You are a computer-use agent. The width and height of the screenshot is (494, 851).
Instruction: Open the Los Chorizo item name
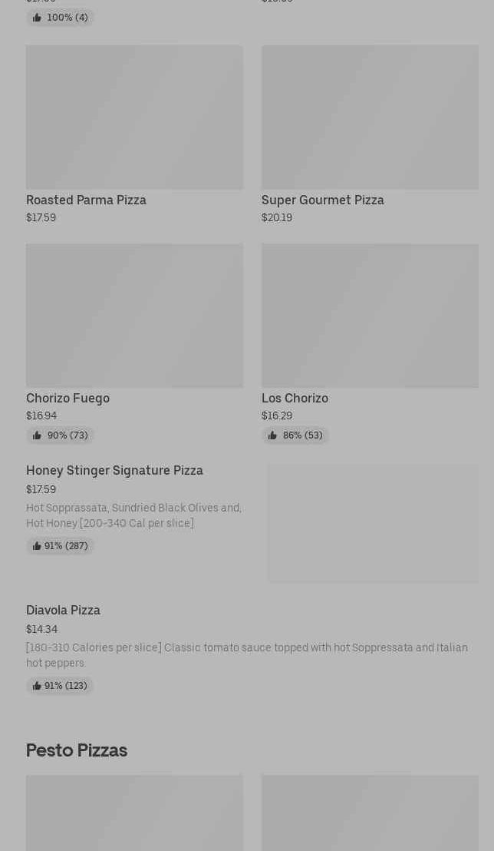(x=295, y=399)
